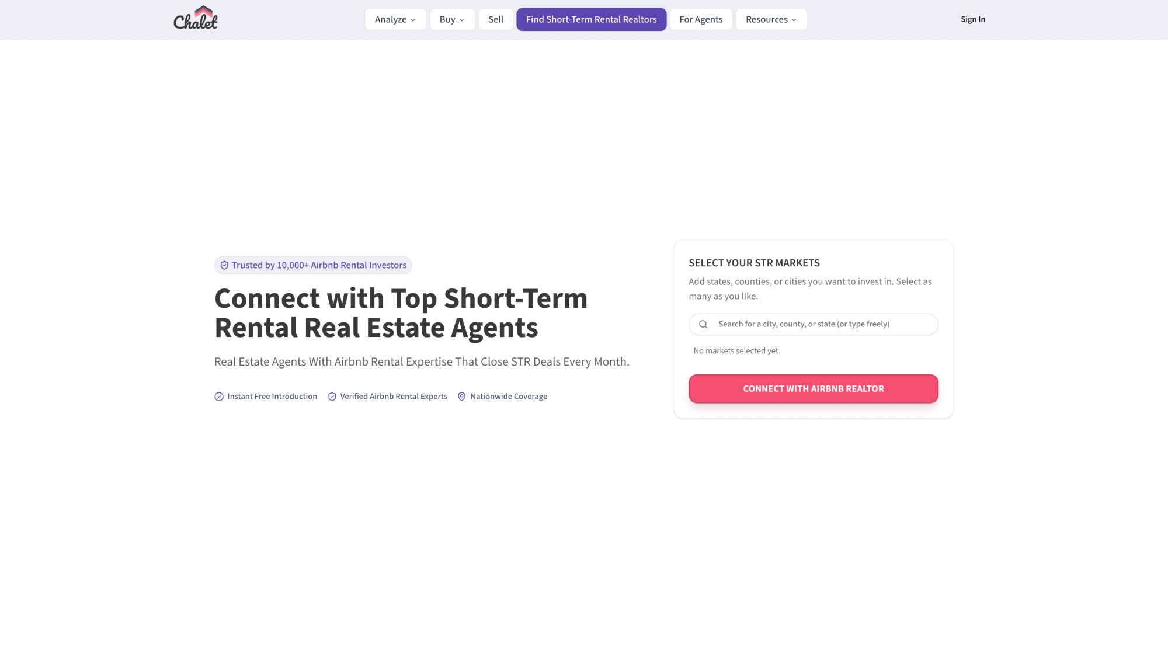Click the Sign In link
1168x657 pixels.
[x=973, y=19]
